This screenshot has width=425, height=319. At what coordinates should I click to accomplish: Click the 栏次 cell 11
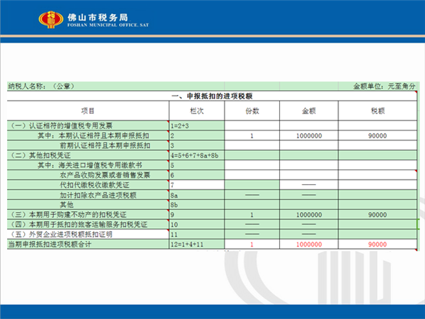click(197, 235)
